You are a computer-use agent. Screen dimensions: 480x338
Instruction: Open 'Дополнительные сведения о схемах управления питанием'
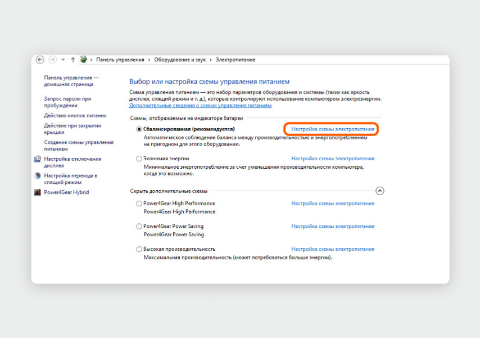coord(200,105)
